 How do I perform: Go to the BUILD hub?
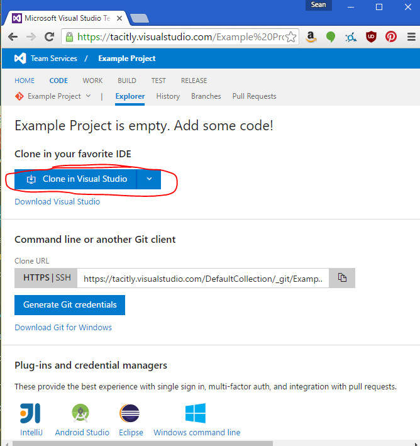pyautogui.click(x=127, y=81)
